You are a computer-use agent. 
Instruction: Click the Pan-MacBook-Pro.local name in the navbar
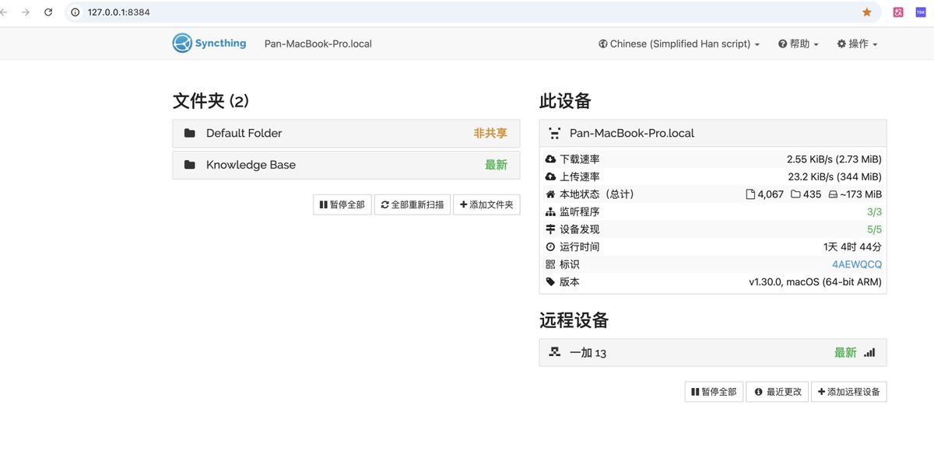(x=318, y=44)
